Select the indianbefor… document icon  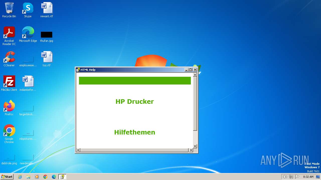click(x=28, y=83)
